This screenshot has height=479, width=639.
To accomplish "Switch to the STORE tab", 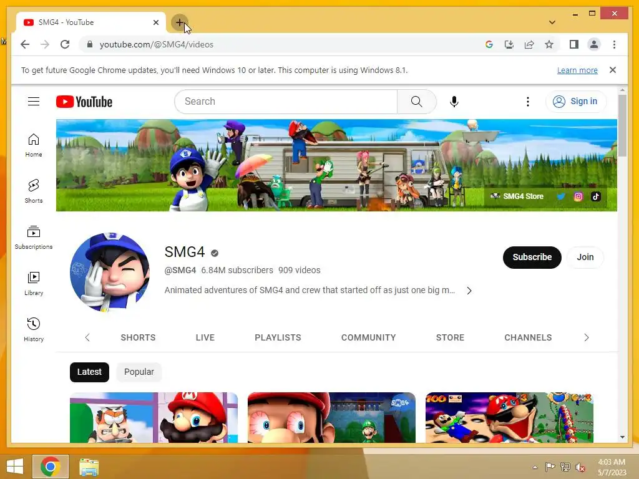I will point(450,337).
